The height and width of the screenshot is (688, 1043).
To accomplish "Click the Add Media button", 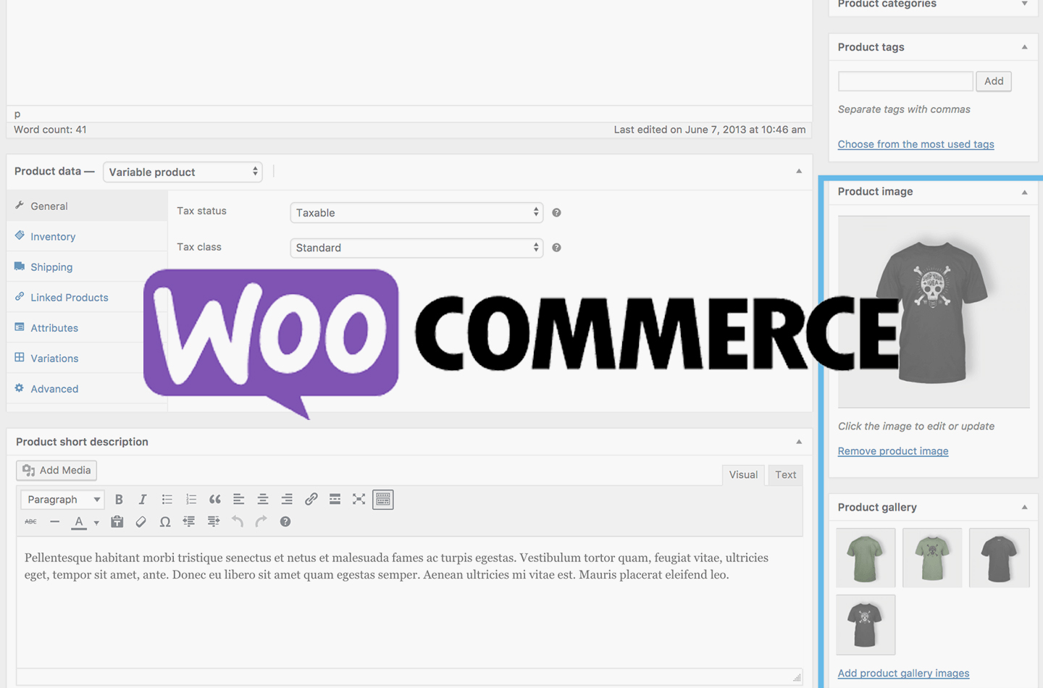I will (56, 470).
